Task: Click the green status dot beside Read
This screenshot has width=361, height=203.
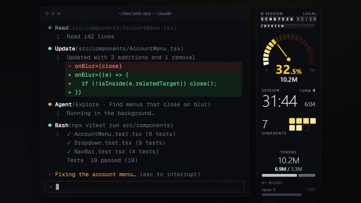Action: coord(50,28)
